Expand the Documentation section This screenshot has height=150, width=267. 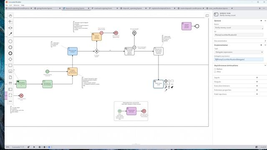[265, 41]
